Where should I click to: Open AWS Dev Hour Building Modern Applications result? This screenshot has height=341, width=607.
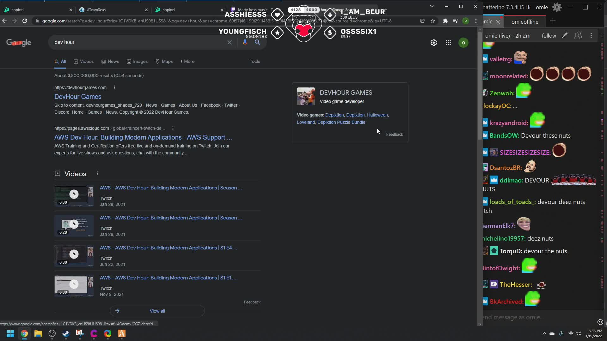pos(143,137)
